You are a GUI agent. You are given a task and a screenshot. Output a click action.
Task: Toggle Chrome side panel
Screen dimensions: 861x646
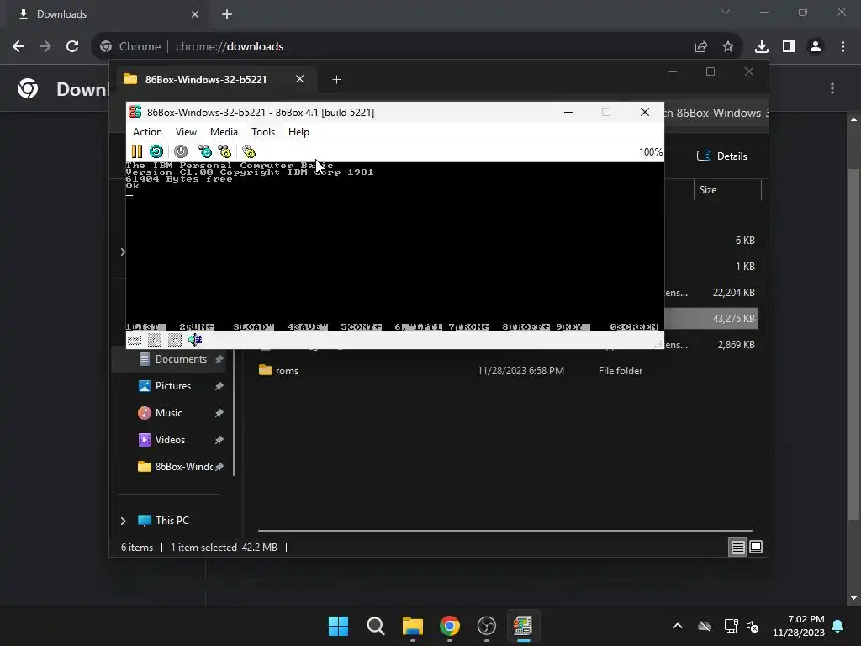click(x=789, y=47)
